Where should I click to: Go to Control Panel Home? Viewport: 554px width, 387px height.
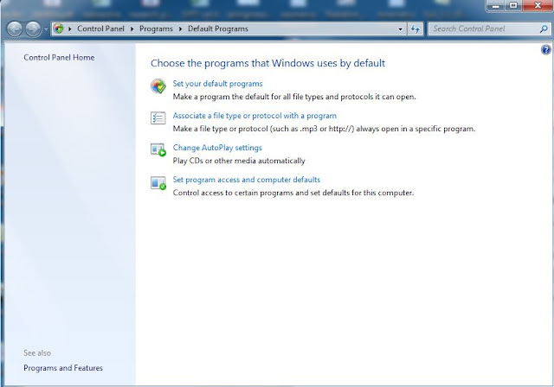(x=59, y=58)
